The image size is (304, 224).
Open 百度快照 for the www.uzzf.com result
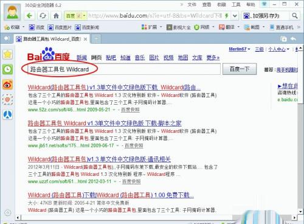(131, 181)
